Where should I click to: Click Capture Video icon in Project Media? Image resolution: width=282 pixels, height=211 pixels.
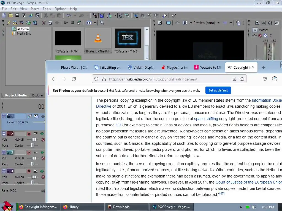click(x=21, y=23)
